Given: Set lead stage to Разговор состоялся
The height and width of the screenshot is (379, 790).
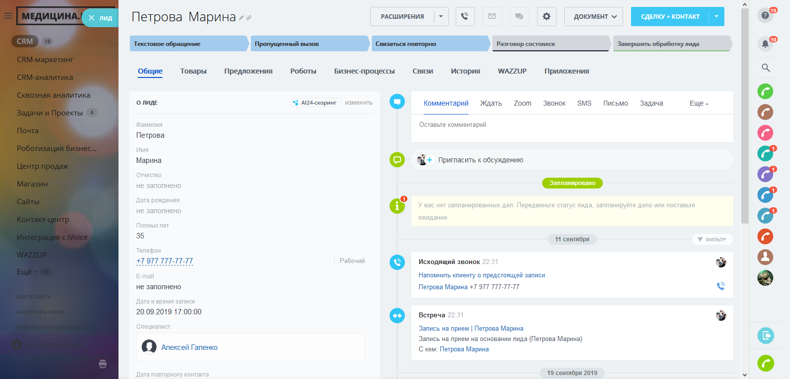Looking at the screenshot, I should tap(551, 44).
